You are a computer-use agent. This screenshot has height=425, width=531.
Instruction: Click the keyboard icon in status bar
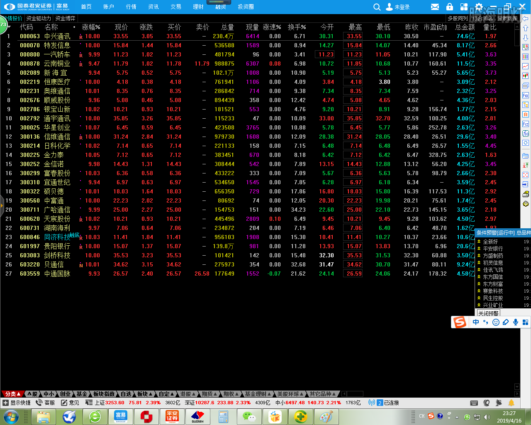474,403
